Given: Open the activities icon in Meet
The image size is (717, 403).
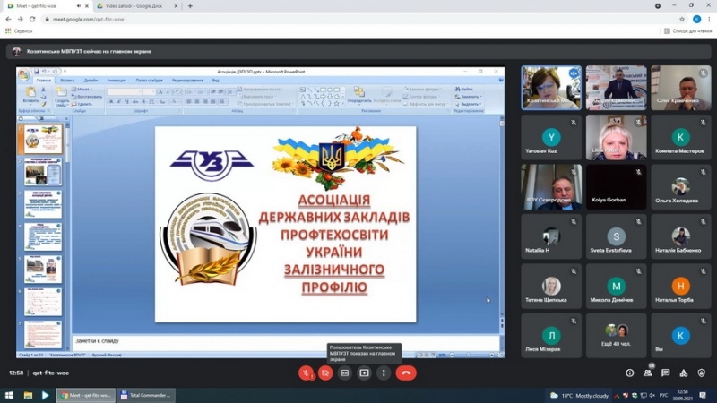Looking at the screenshot, I should click(684, 373).
